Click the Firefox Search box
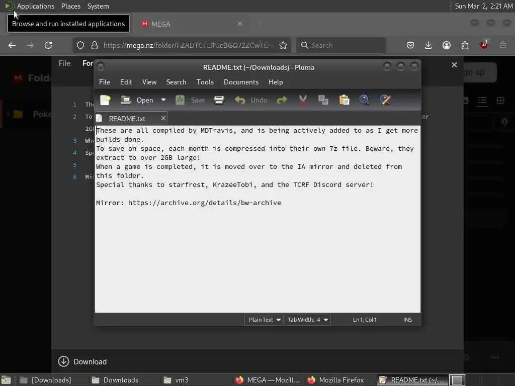The height and width of the screenshot is (386, 515). click(341, 45)
